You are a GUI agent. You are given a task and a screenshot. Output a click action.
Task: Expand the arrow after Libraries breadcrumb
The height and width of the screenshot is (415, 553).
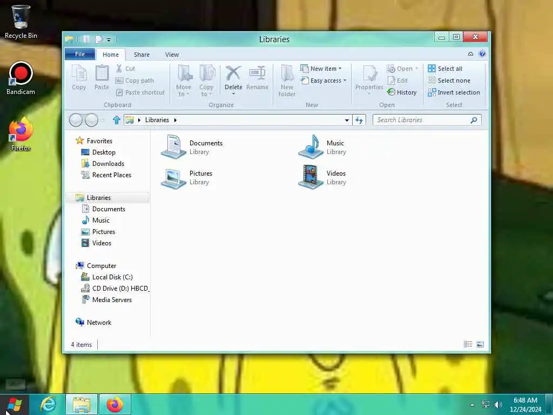(x=176, y=120)
